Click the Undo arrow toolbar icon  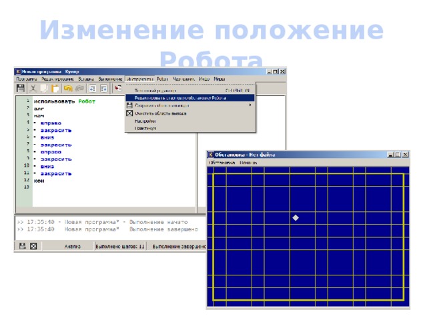click(68, 88)
